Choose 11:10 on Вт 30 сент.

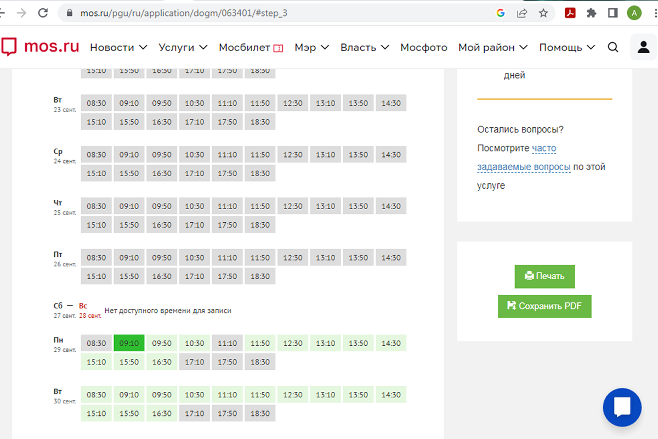click(228, 395)
